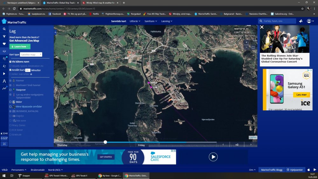Open the notifications megaphone icon
318x179 pixels.
tap(301, 21)
